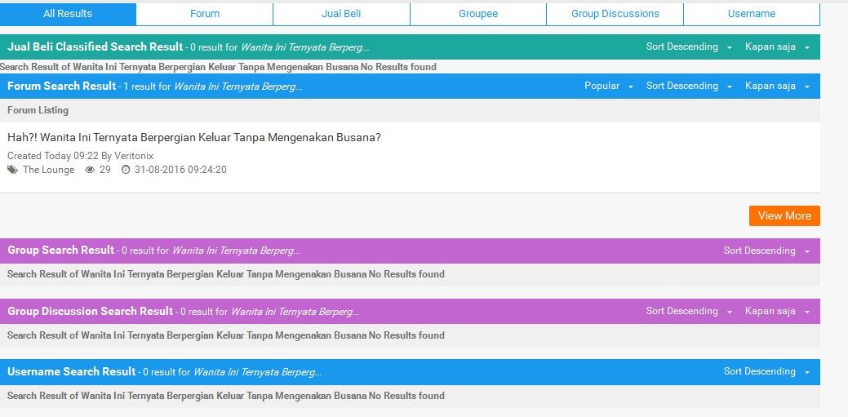This screenshot has width=848, height=417.
Task: Click the Group Discussion Search Result heading
Action: pos(91,312)
